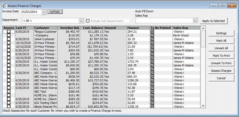The height and width of the screenshot is (117, 239).
Task: Click the Apply to Selected button
Action: pos(213,21)
